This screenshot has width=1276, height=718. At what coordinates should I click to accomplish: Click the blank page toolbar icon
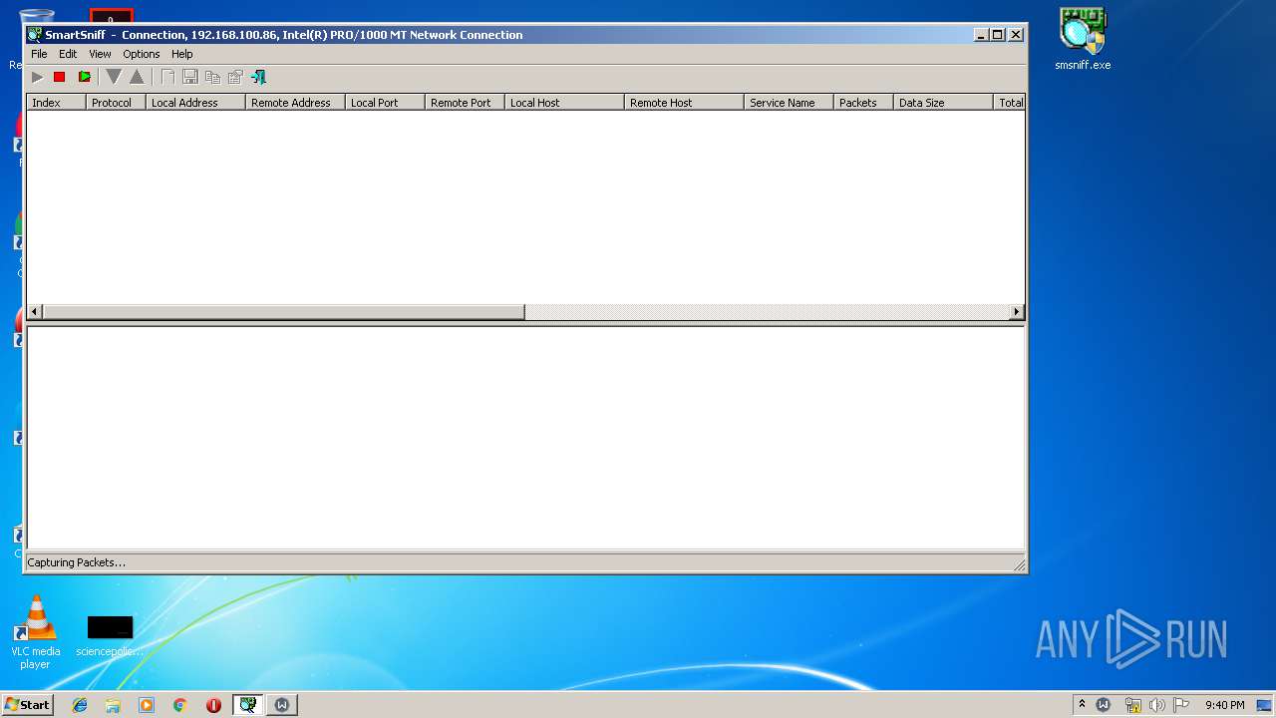[x=167, y=77]
